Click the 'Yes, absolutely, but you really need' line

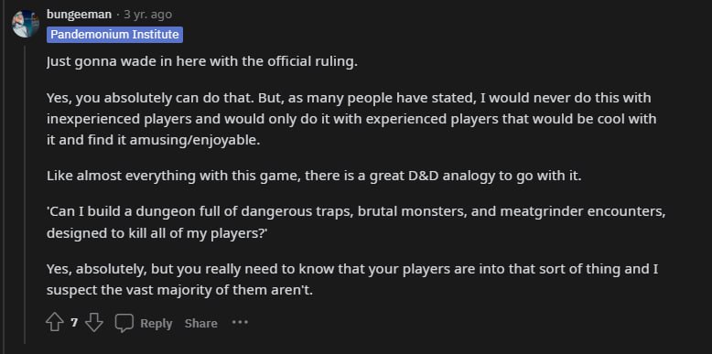[352, 269]
